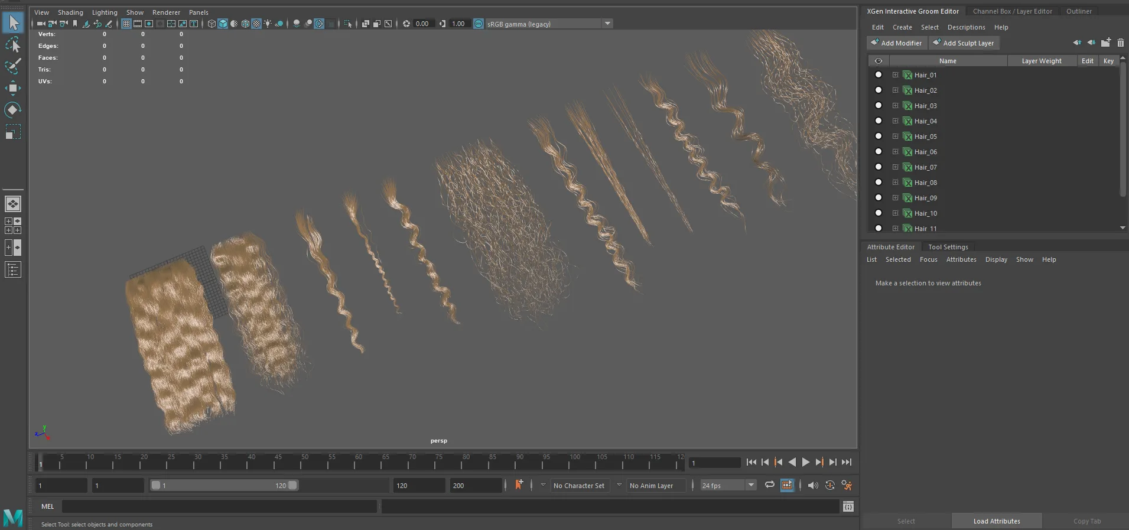1129x530 pixels.
Task: Open the Attribute Editor Focus menu
Action: pos(928,259)
